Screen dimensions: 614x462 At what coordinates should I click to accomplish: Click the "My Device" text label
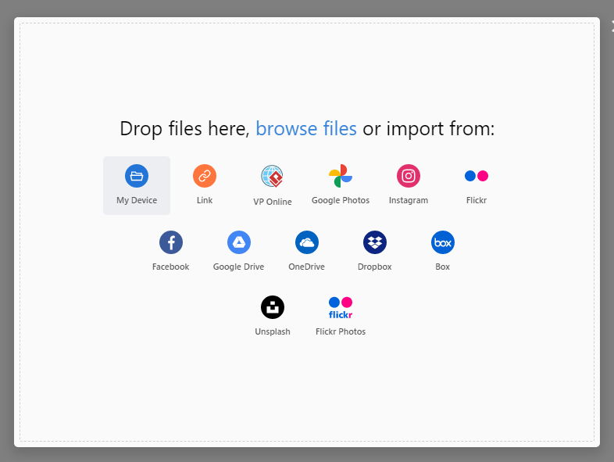(137, 201)
